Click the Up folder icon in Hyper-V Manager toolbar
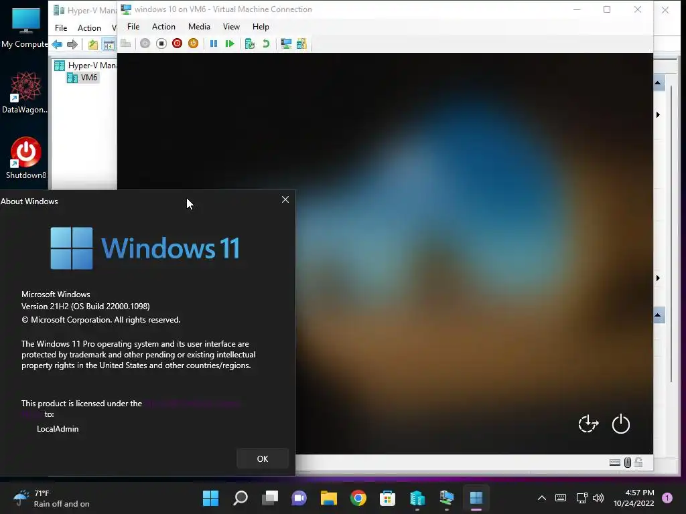686x514 pixels. pyautogui.click(x=92, y=44)
